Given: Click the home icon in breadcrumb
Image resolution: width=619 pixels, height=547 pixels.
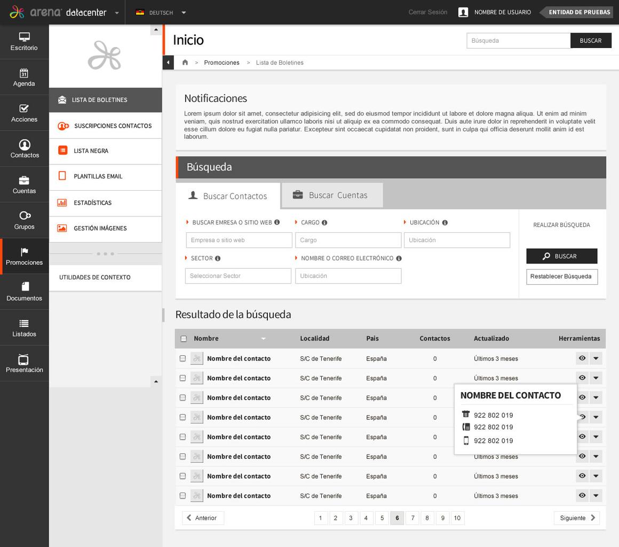Looking at the screenshot, I should pos(185,62).
